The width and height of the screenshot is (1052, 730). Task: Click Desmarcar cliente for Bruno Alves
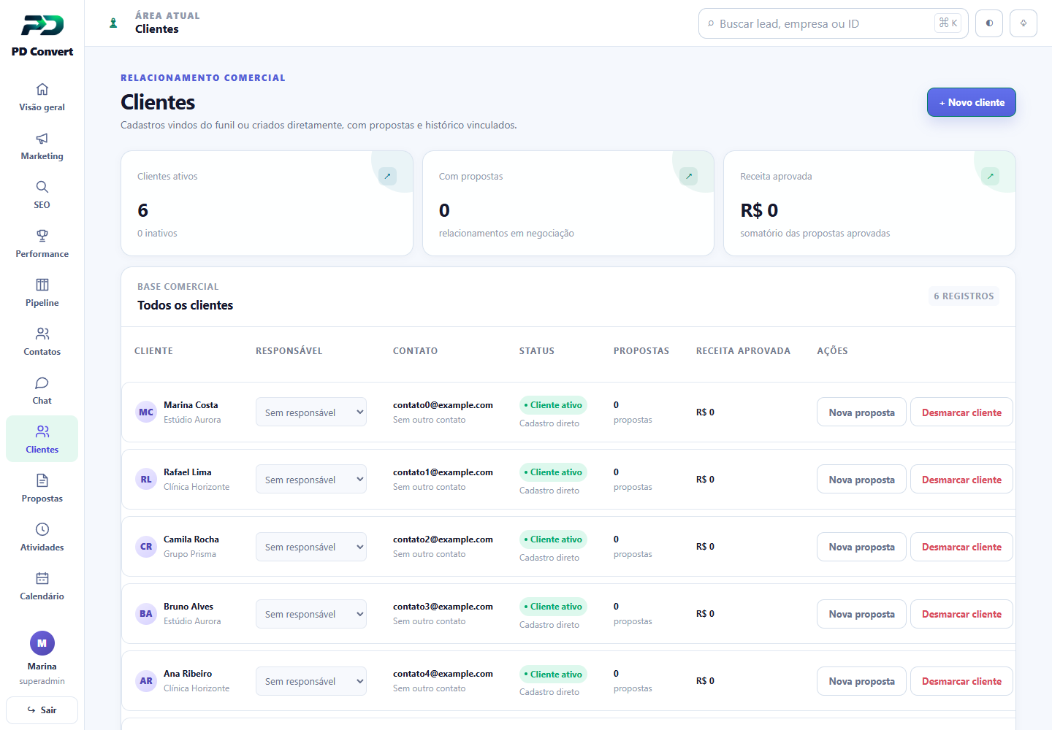[961, 614]
